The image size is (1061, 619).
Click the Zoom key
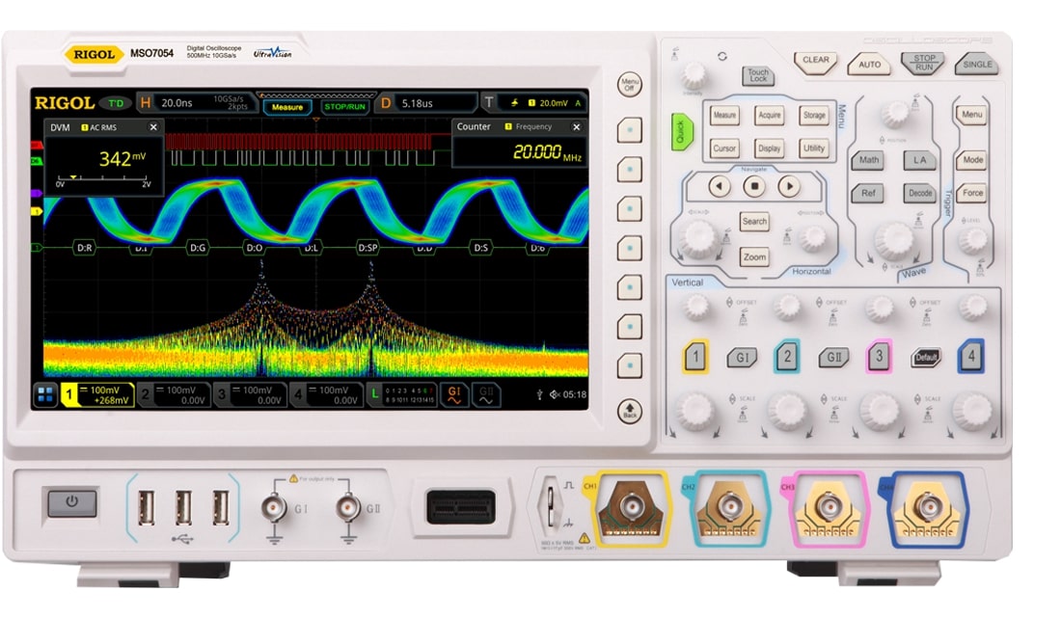tap(754, 257)
